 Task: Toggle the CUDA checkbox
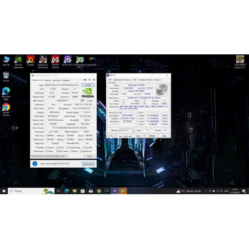click(58, 147)
